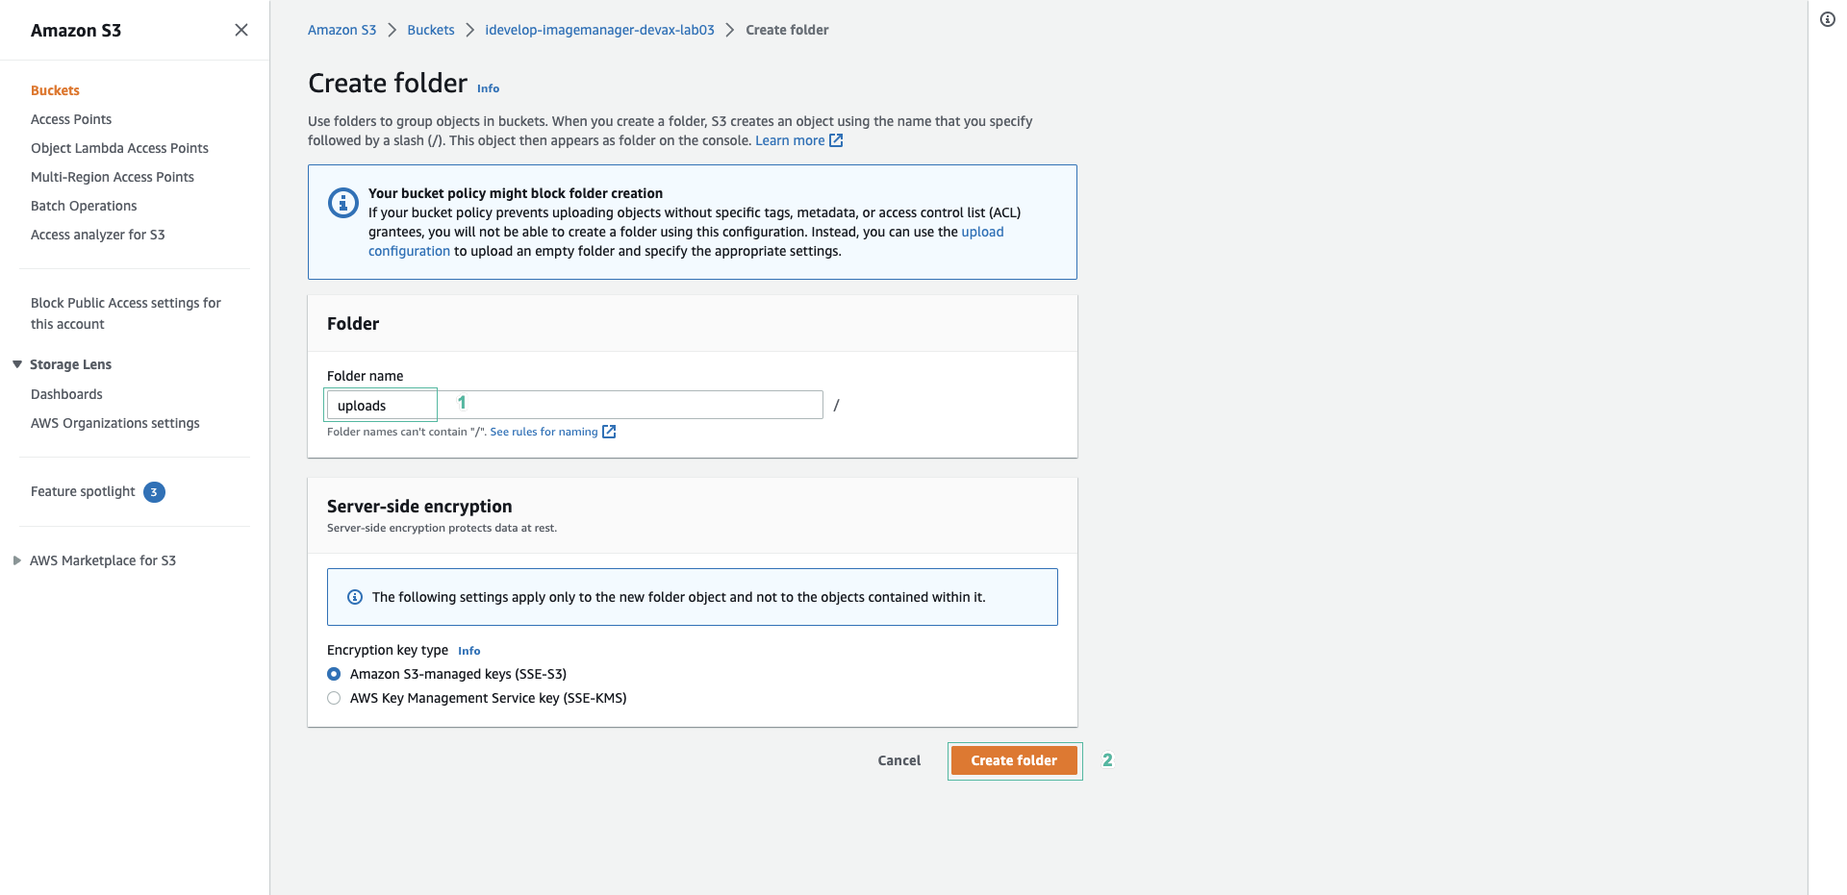Click the info icon in bucket policy alert
This screenshot has height=895, width=1847.
pos(343,203)
